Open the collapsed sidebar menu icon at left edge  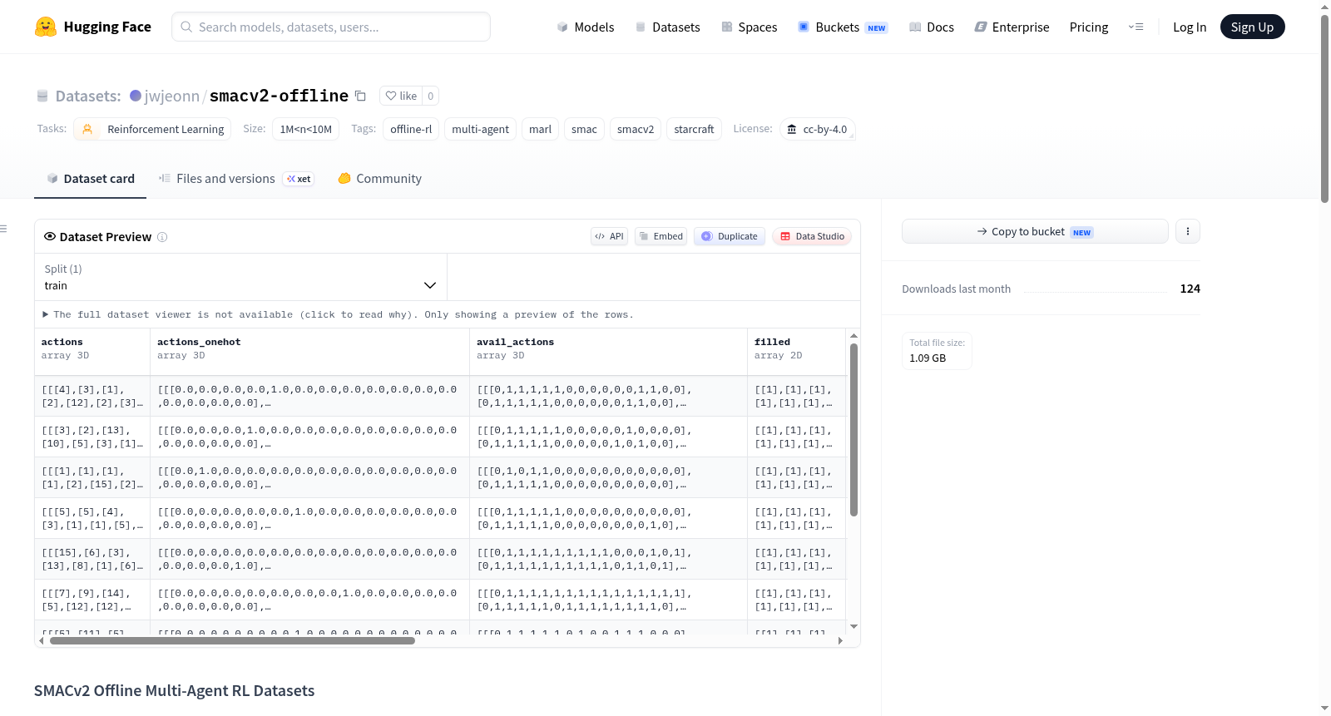coord(3,229)
